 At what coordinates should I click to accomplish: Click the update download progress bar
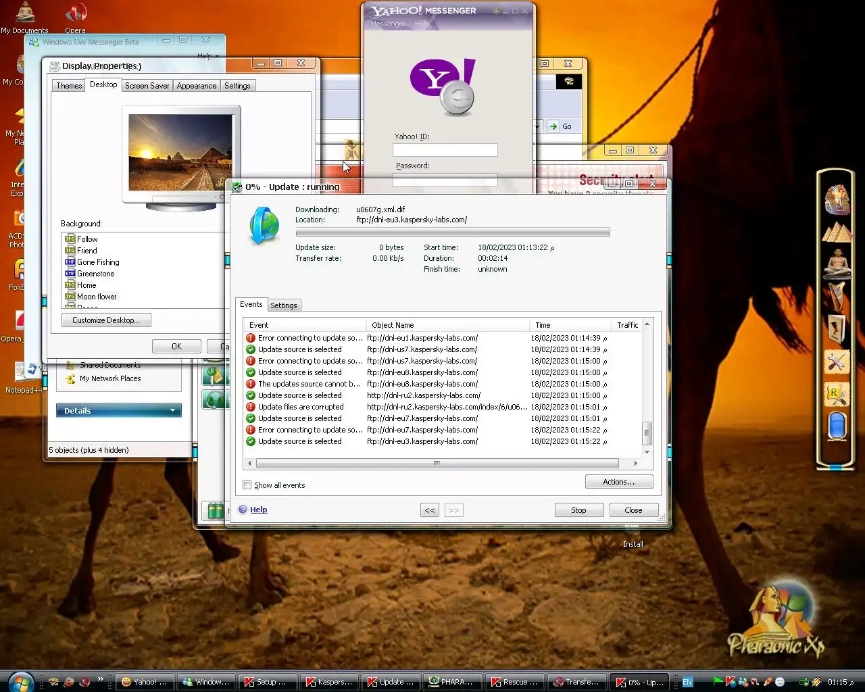click(x=453, y=232)
